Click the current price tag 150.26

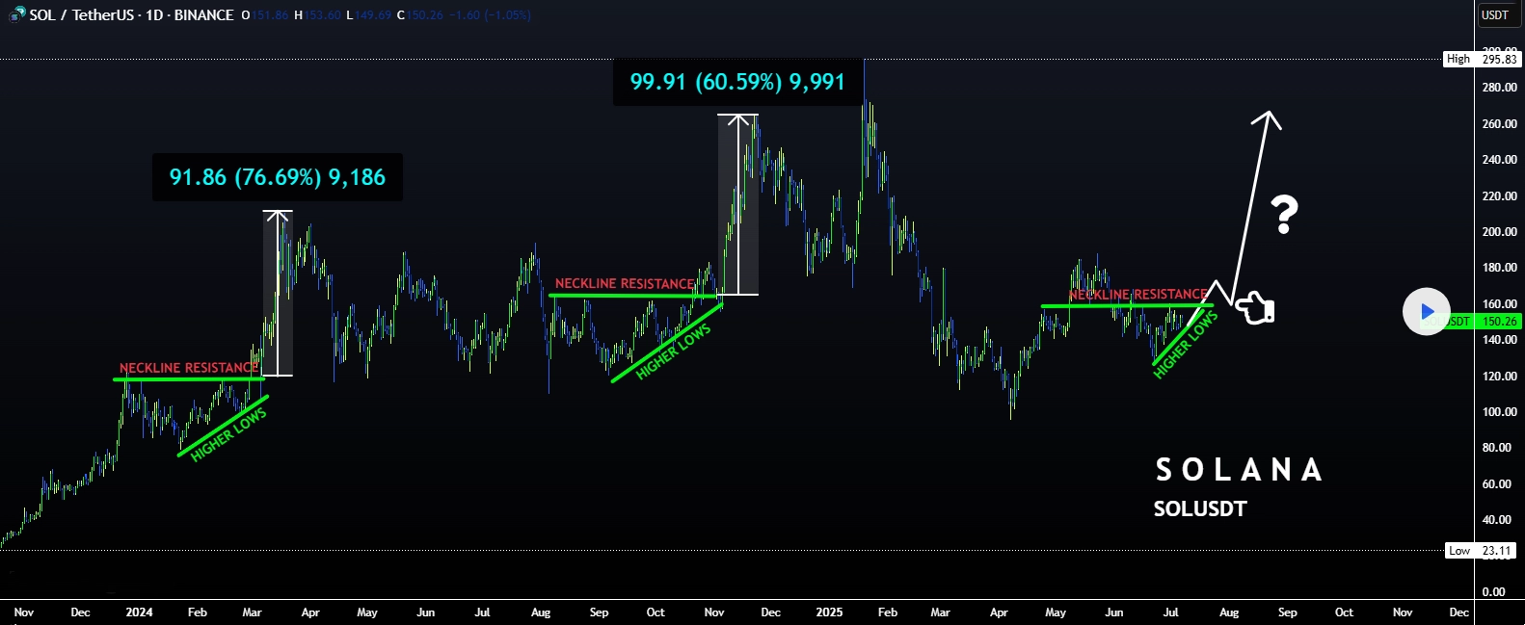point(1499,322)
